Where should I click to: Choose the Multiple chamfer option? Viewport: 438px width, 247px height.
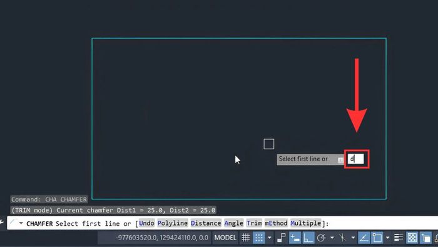[x=306, y=223]
